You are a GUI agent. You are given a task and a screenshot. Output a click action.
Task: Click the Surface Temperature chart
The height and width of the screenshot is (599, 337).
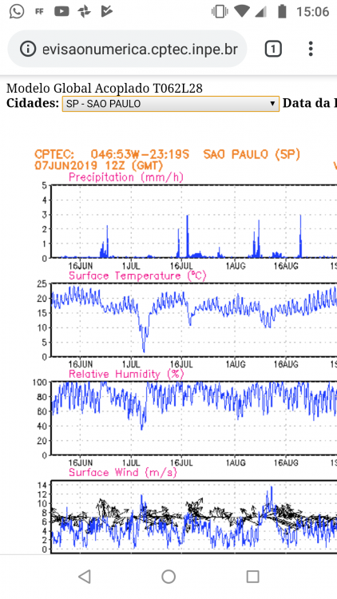[194, 320]
